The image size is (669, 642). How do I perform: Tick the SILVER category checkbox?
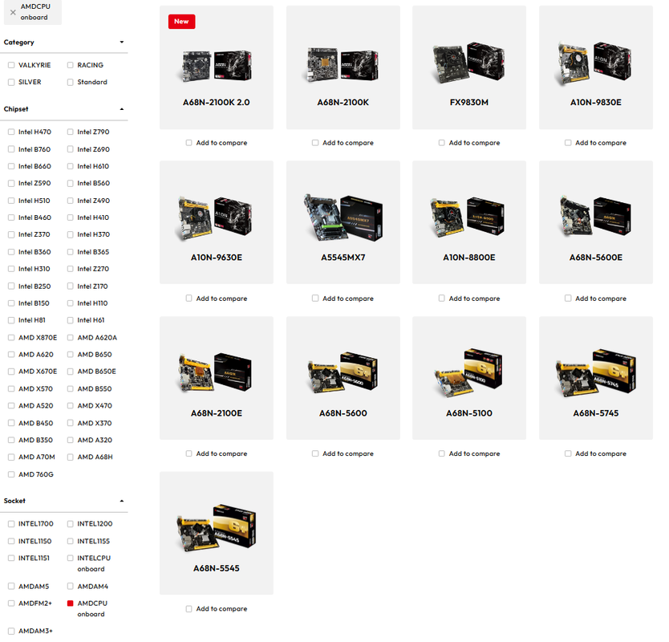pyautogui.click(x=11, y=83)
